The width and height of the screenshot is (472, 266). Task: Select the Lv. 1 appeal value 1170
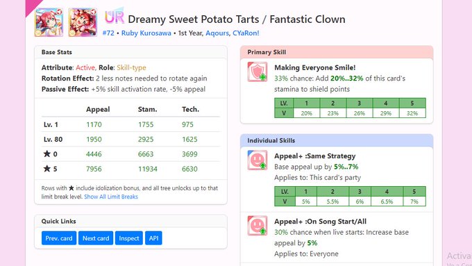(94, 124)
